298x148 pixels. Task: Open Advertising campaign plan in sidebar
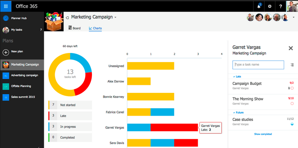[x=24, y=75]
